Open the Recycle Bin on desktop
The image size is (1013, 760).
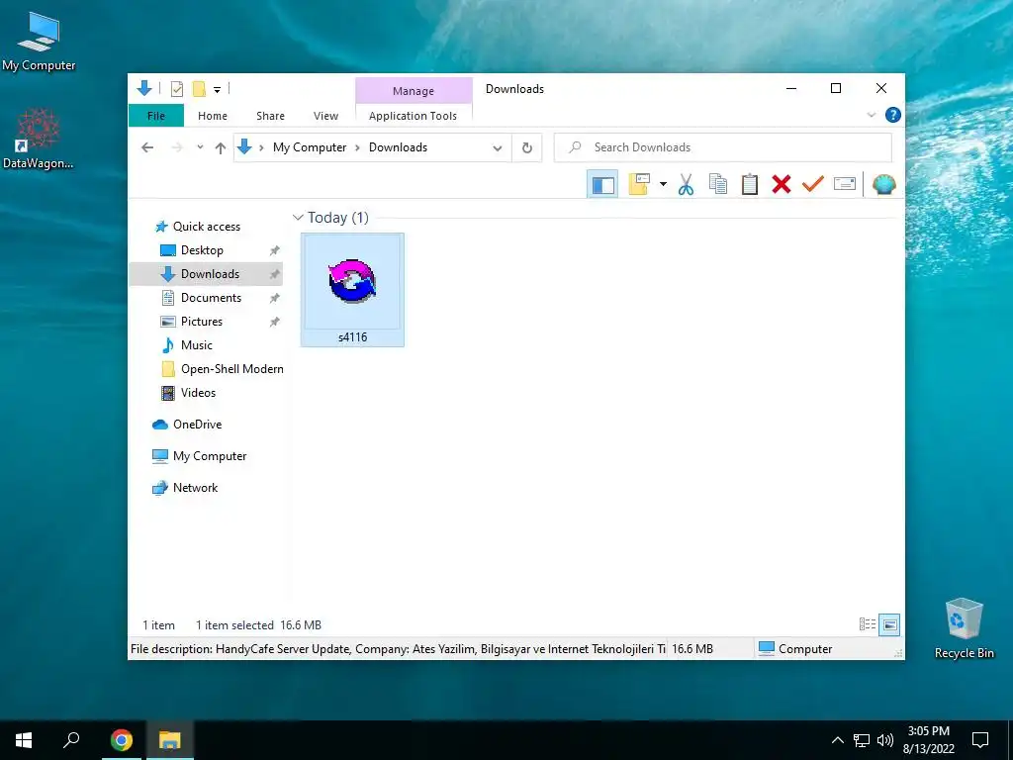pyautogui.click(x=964, y=628)
